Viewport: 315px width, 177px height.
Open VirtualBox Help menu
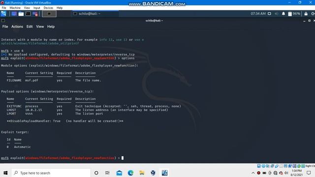pos(60,8)
